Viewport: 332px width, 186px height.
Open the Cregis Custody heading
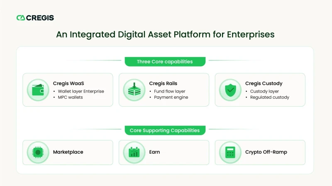click(264, 83)
